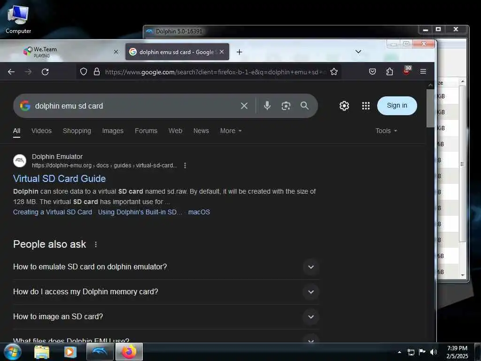Click the Firefox taskbar button
Screen dimensions: 481x361
pyautogui.click(x=129, y=352)
